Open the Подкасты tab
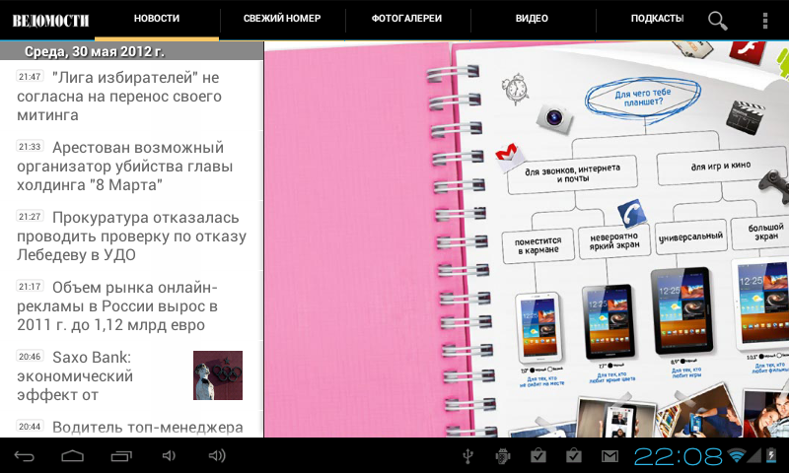Image resolution: width=789 pixels, height=473 pixels. point(657,19)
